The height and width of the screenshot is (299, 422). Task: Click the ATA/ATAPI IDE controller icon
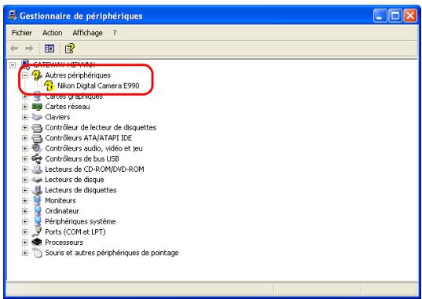(37, 138)
